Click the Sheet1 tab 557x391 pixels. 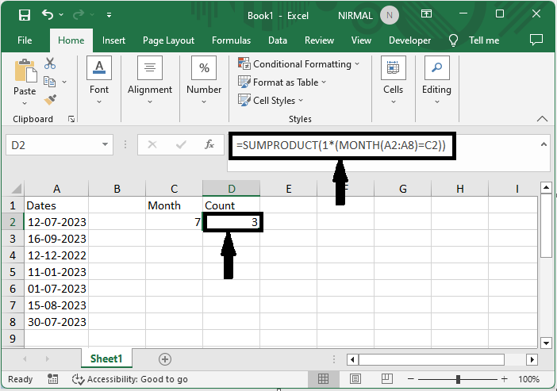pos(106,358)
